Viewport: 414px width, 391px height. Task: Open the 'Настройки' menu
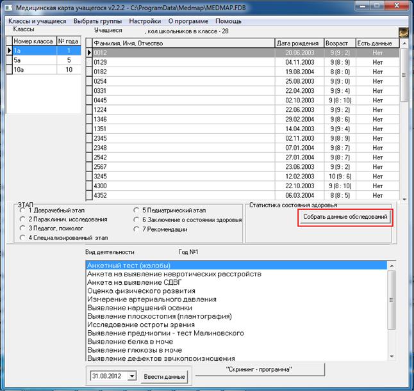(x=145, y=21)
